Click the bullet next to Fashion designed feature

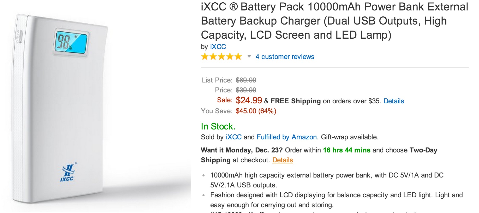pyautogui.click(x=203, y=194)
